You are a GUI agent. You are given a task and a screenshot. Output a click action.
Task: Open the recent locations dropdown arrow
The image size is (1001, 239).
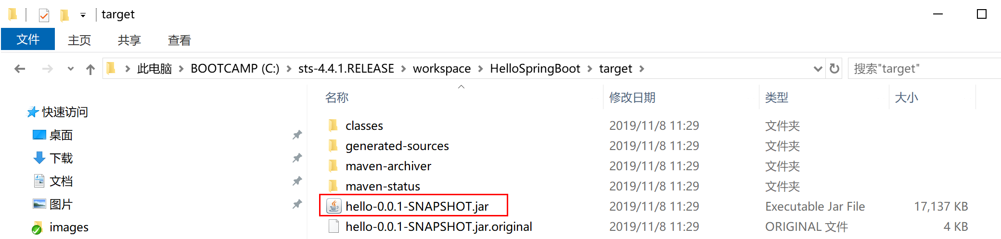pos(71,69)
